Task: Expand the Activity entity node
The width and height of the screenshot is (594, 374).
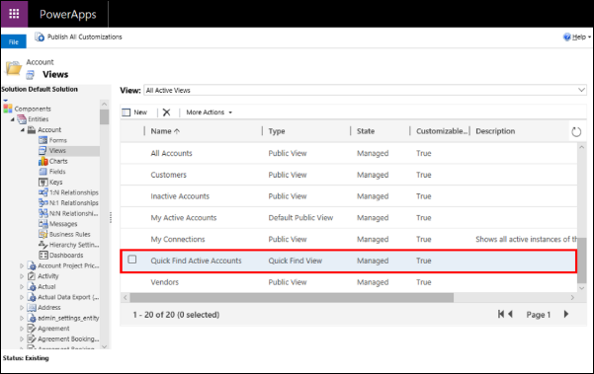Action: tap(22, 276)
